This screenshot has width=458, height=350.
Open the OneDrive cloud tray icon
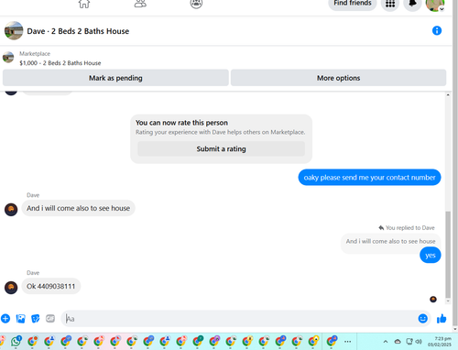point(398,342)
